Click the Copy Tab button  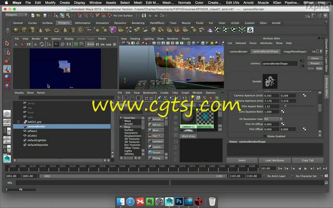point(308,160)
